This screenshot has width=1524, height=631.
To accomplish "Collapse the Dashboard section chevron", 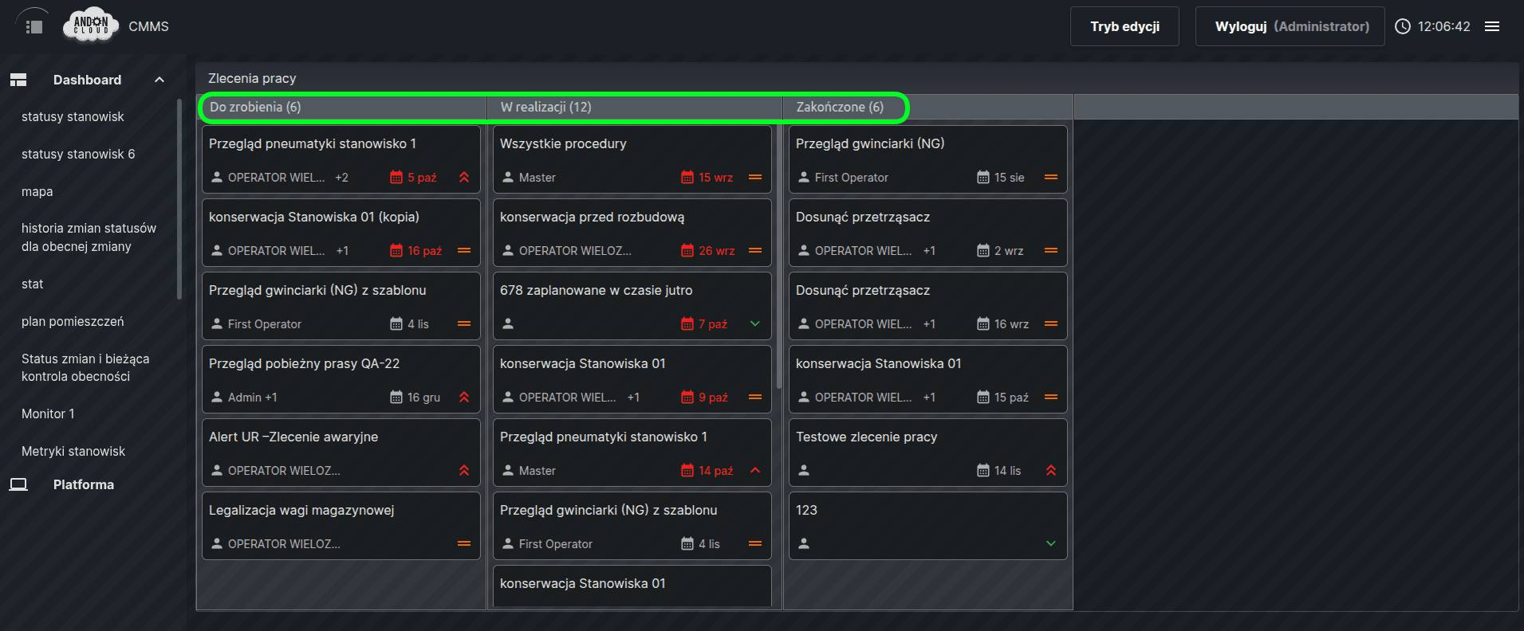I will tap(159, 80).
